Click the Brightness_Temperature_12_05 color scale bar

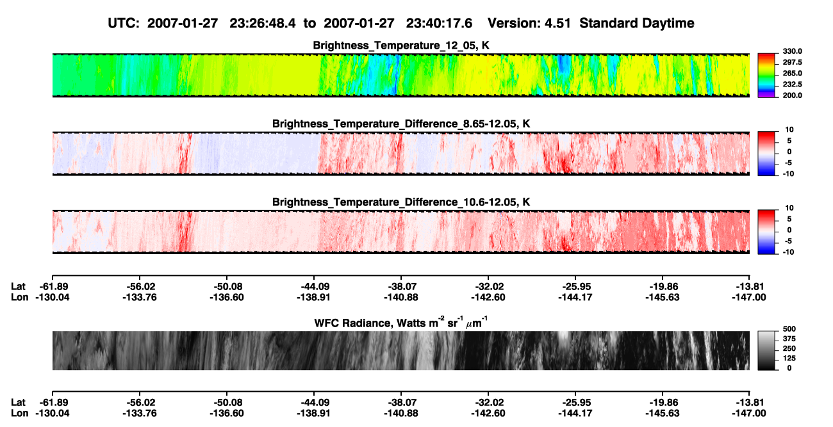(768, 75)
